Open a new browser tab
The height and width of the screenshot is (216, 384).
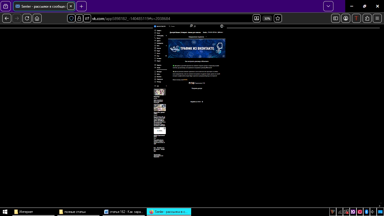(x=81, y=6)
